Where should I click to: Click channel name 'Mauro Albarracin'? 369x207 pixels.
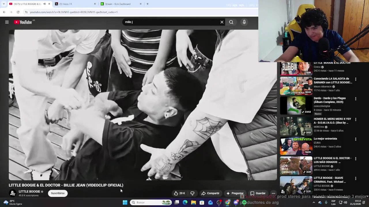(x=323, y=87)
